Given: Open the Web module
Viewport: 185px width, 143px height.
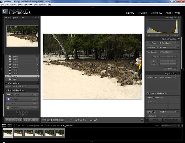Looking at the screenshot, I should [177, 13].
